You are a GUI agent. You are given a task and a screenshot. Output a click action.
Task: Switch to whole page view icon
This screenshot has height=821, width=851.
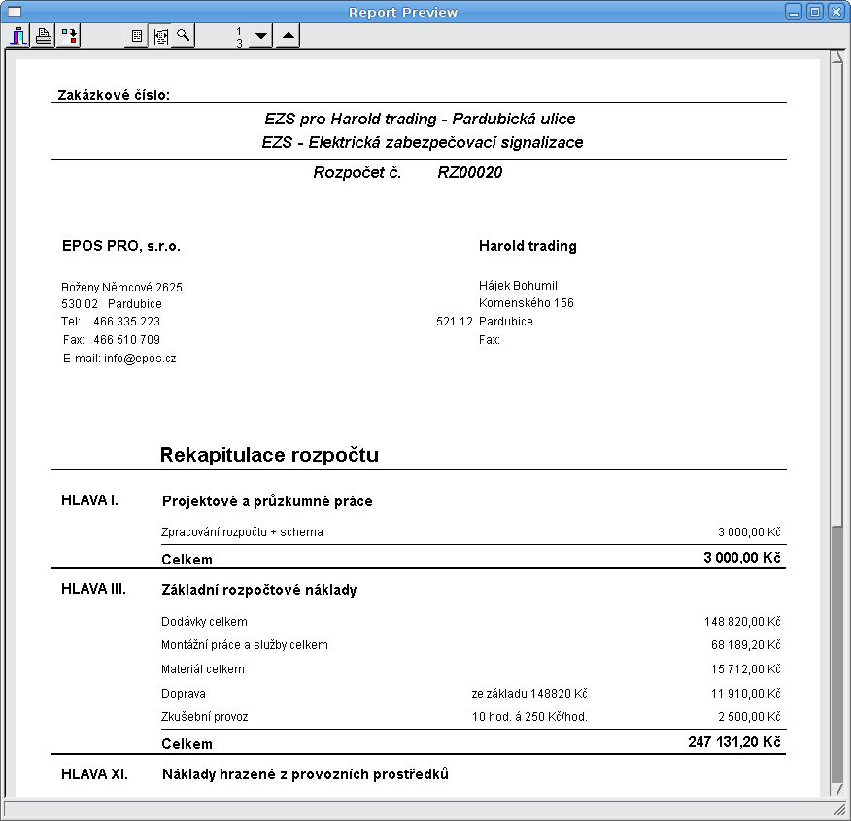pyautogui.click(x=137, y=37)
